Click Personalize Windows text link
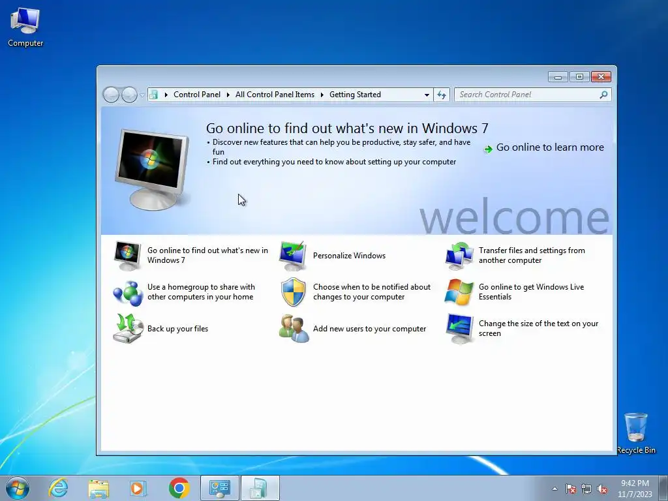The image size is (668, 501). pyautogui.click(x=350, y=256)
